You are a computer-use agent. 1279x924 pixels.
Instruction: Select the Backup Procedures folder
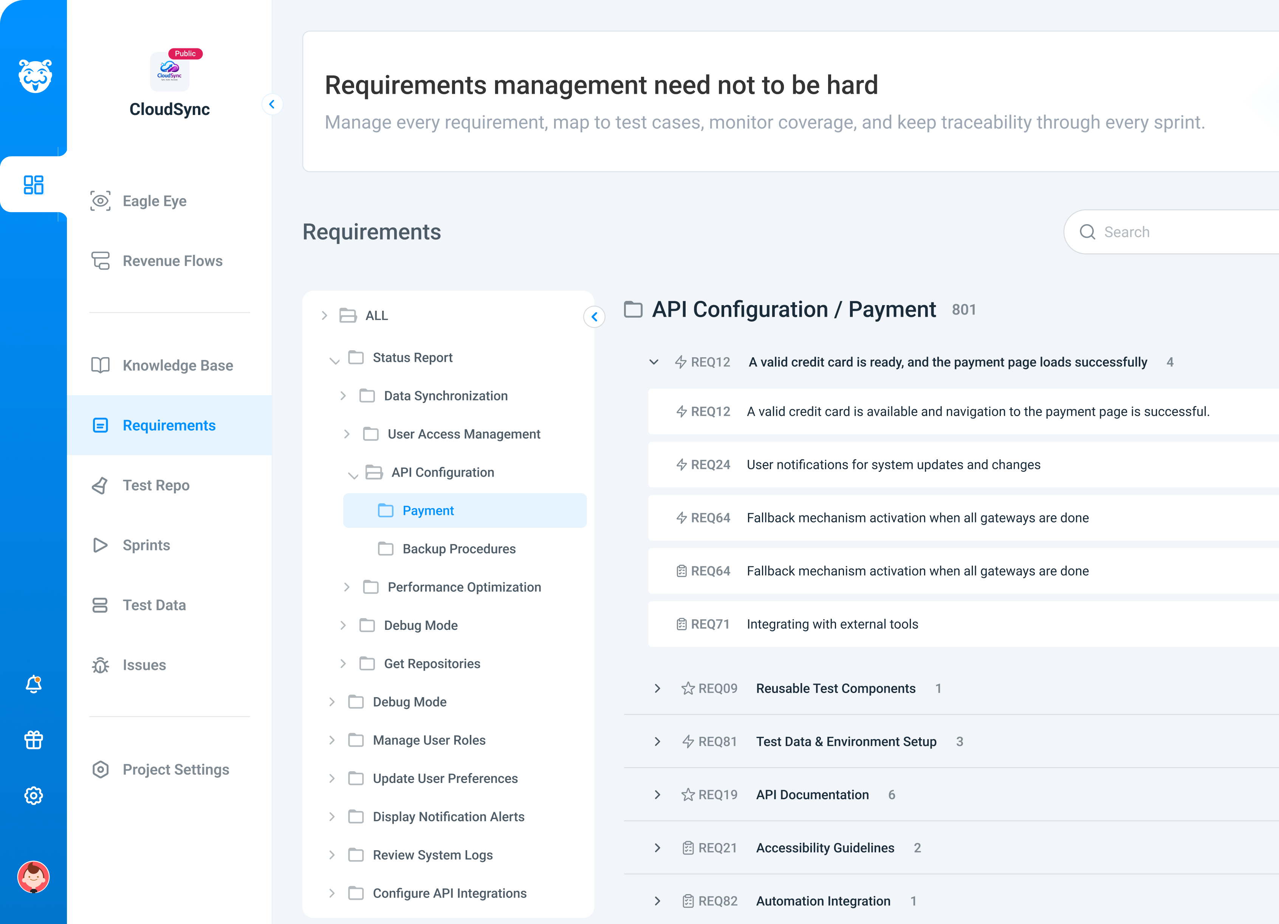458,549
